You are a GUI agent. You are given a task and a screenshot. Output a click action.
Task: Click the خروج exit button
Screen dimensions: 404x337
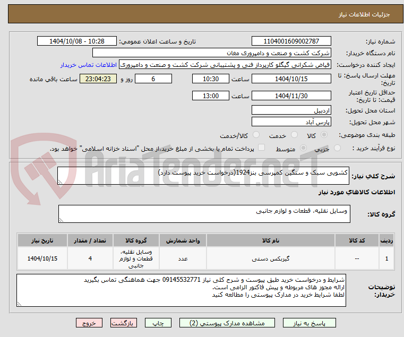pyautogui.click(x=89, y=323)
